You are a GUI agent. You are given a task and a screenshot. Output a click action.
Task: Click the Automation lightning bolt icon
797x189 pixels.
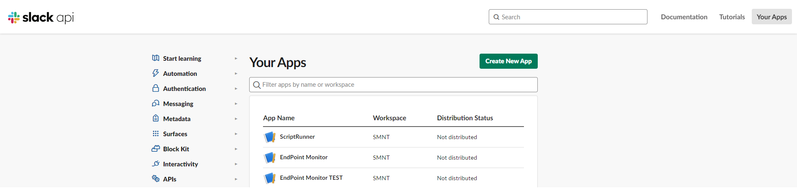tap(156, 73)
